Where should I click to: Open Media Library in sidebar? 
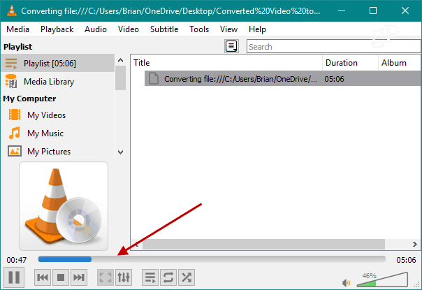tap(57, 82)
